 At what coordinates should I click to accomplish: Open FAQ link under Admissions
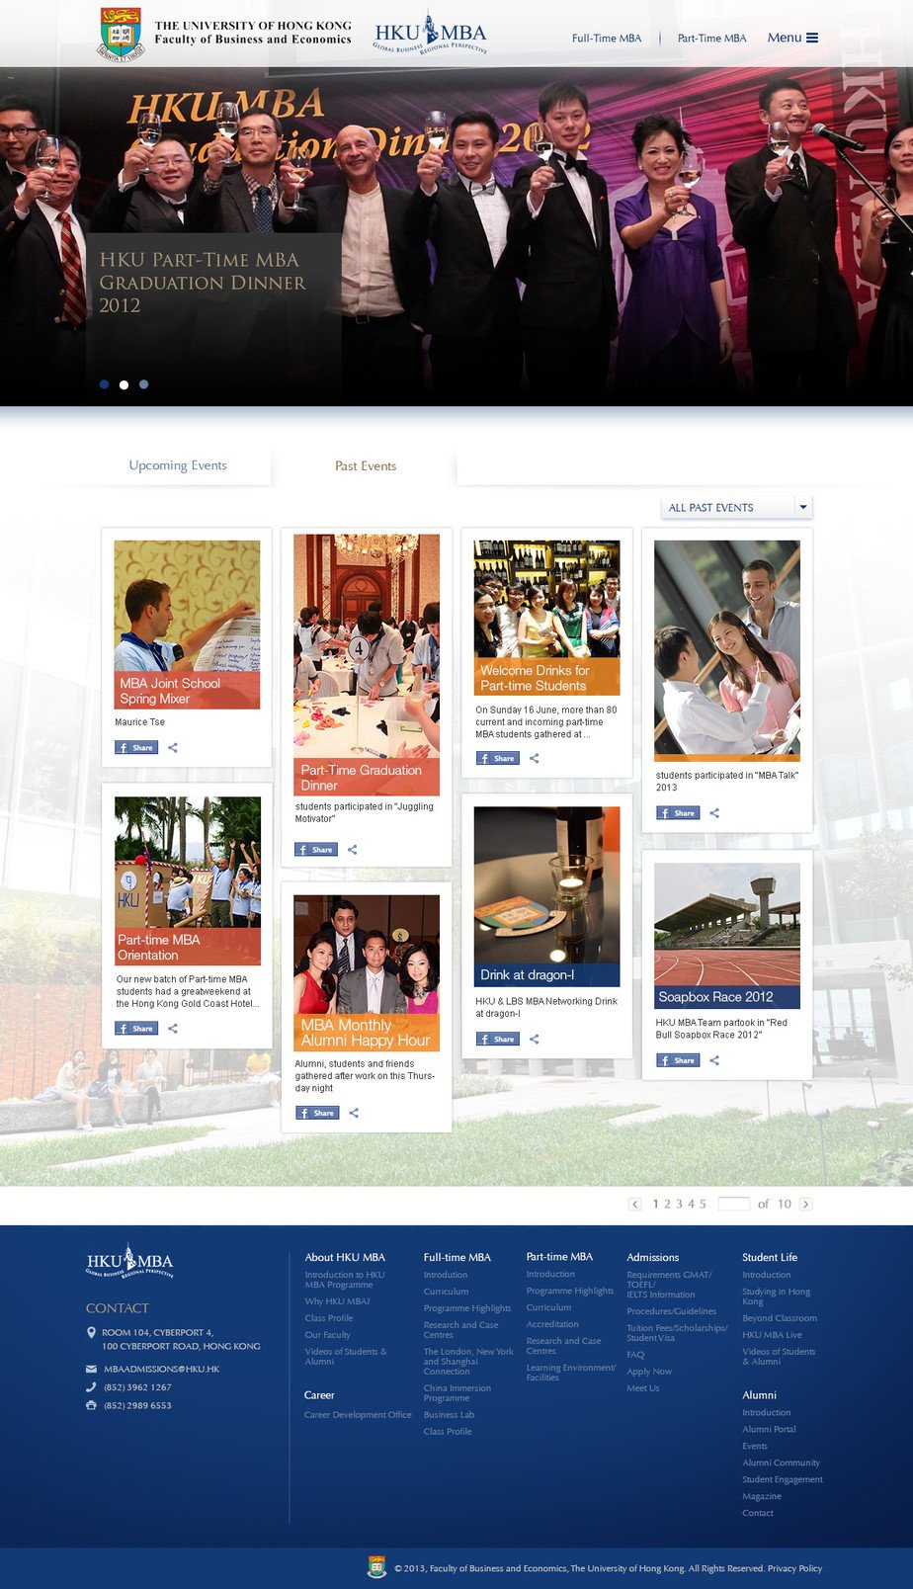635,1355
